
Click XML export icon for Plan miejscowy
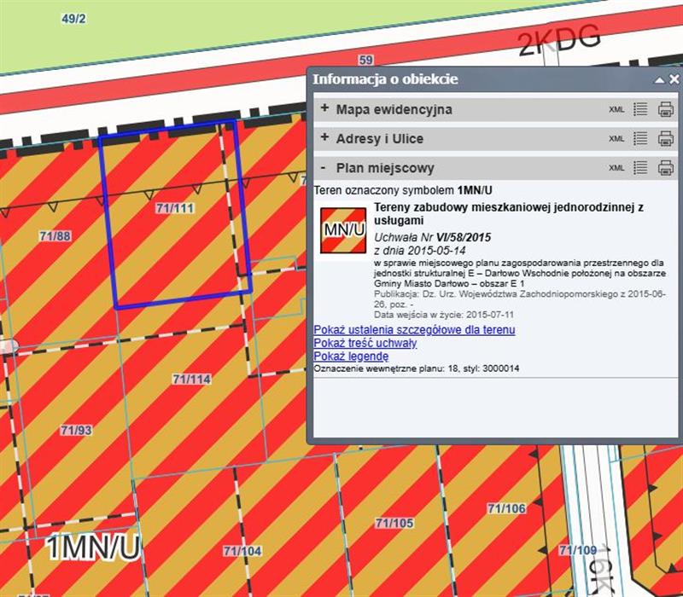pyautogui.click(x=616, y=168)
